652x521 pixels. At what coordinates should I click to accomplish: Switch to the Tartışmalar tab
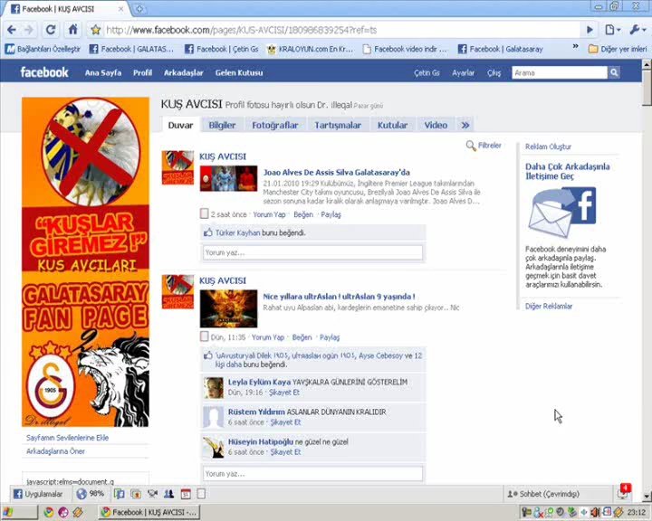coord(338,125)
